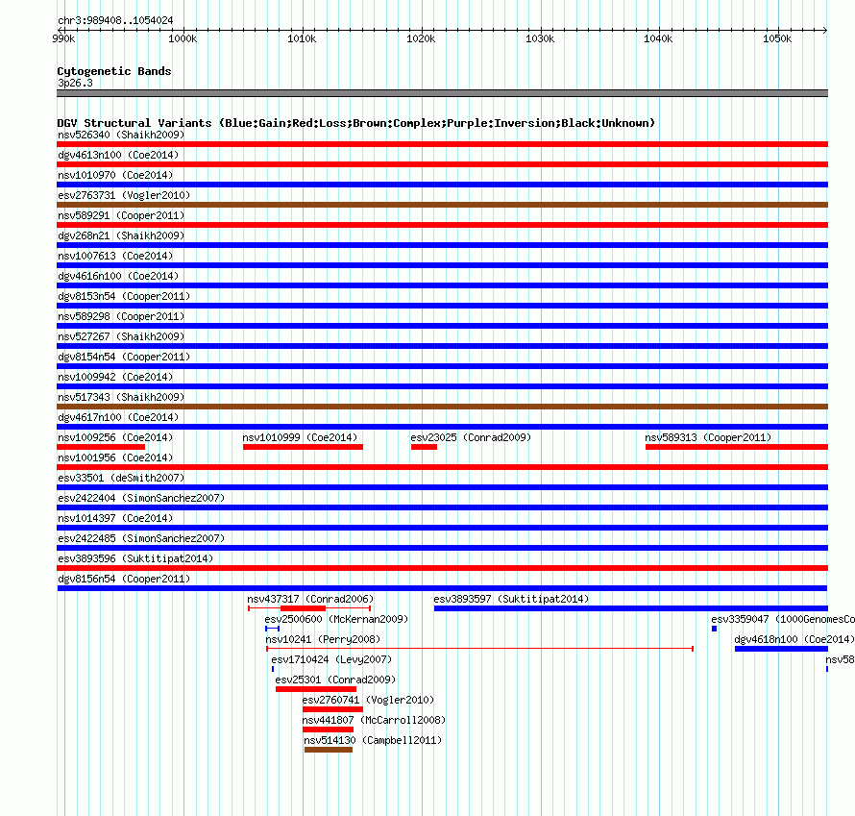Screen dimensions: 855x816
Task: Select nsv1009942 (Coe2014) label
Action: [x=115, y=377]
